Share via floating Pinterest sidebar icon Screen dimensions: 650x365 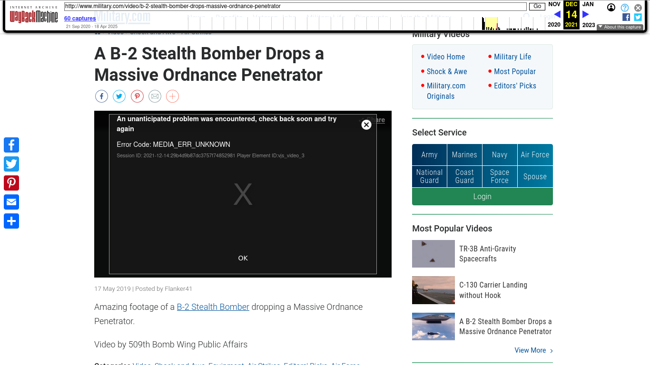[11, 183]
